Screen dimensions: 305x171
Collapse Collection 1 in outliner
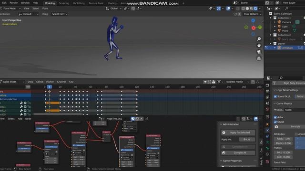click(271, 18)
